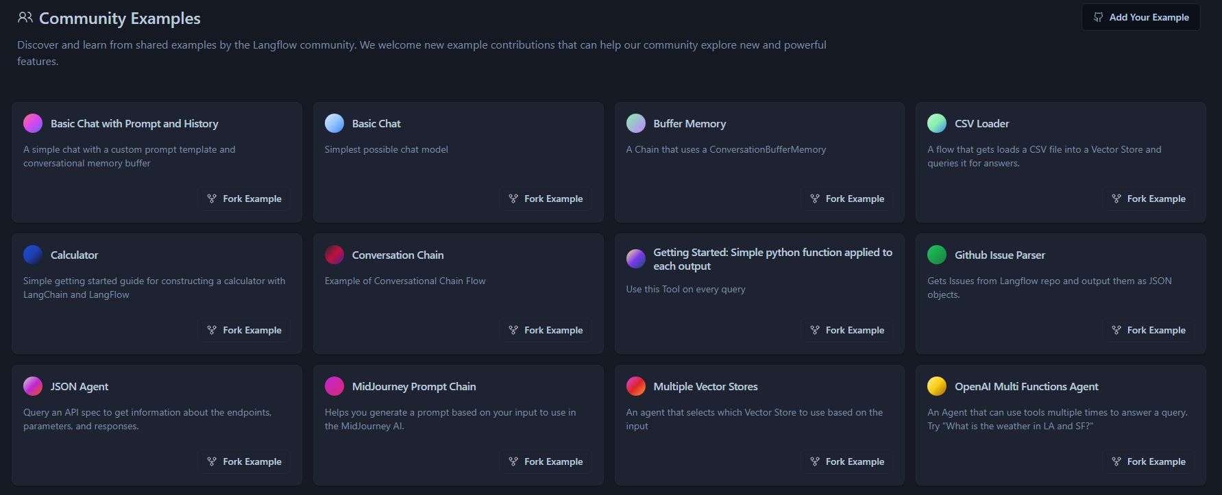This screenshot has height=495, width=1222.
Task: Click the JSON Agent pink circle icon
Action: click(x=33, y=386)
